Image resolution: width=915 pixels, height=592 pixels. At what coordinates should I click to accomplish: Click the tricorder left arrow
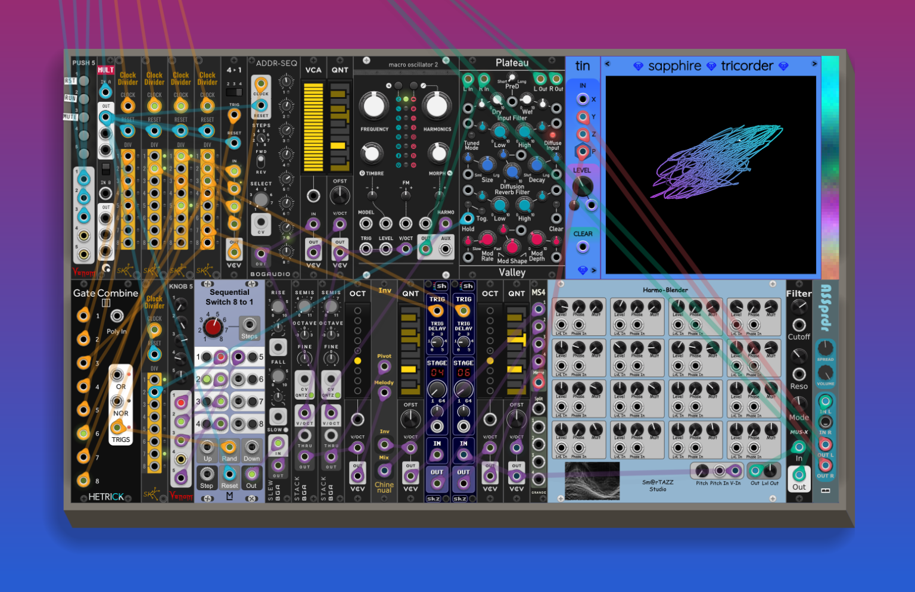tap(608, 64)
